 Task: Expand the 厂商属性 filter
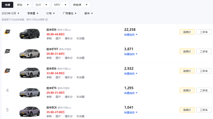(x=70, y=13)
